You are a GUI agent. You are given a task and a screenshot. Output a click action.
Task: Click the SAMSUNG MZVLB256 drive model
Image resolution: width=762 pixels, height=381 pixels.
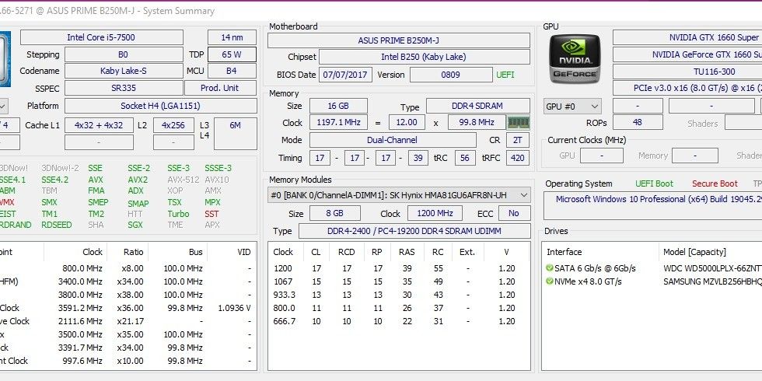[712, 281]
